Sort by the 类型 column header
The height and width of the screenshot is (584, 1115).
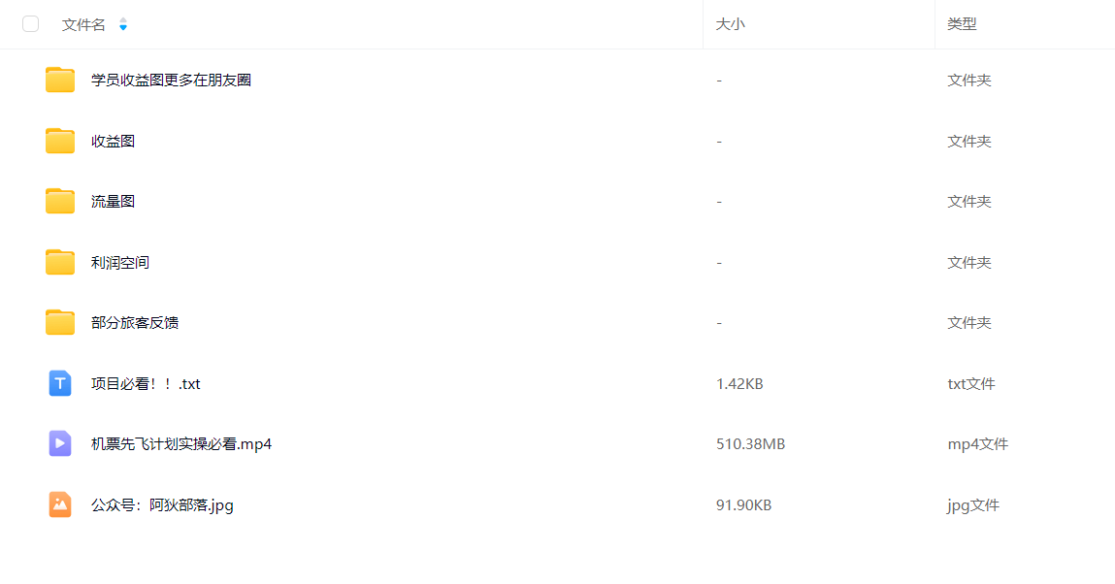coord(962,24)
